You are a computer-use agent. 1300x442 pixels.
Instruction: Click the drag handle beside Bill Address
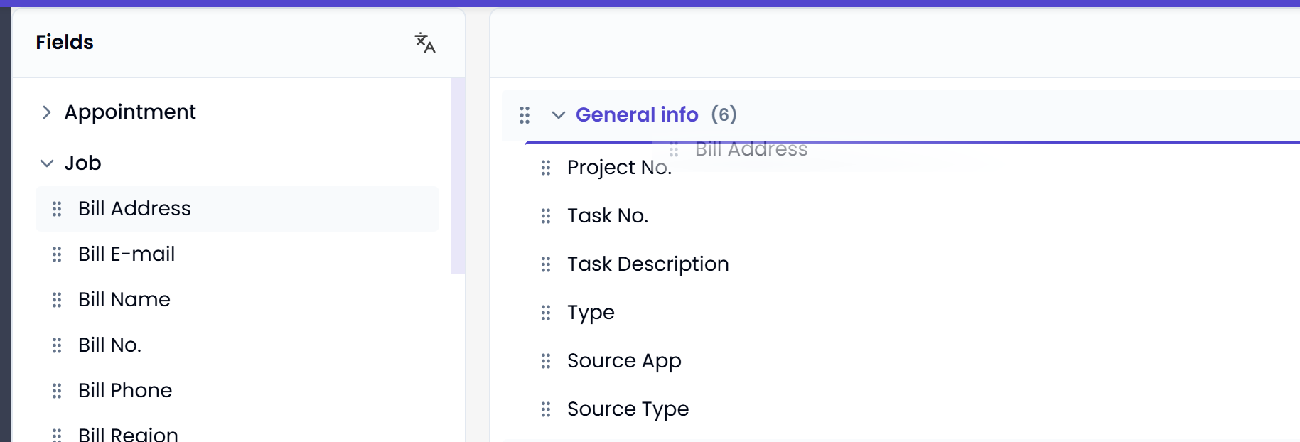57,209
